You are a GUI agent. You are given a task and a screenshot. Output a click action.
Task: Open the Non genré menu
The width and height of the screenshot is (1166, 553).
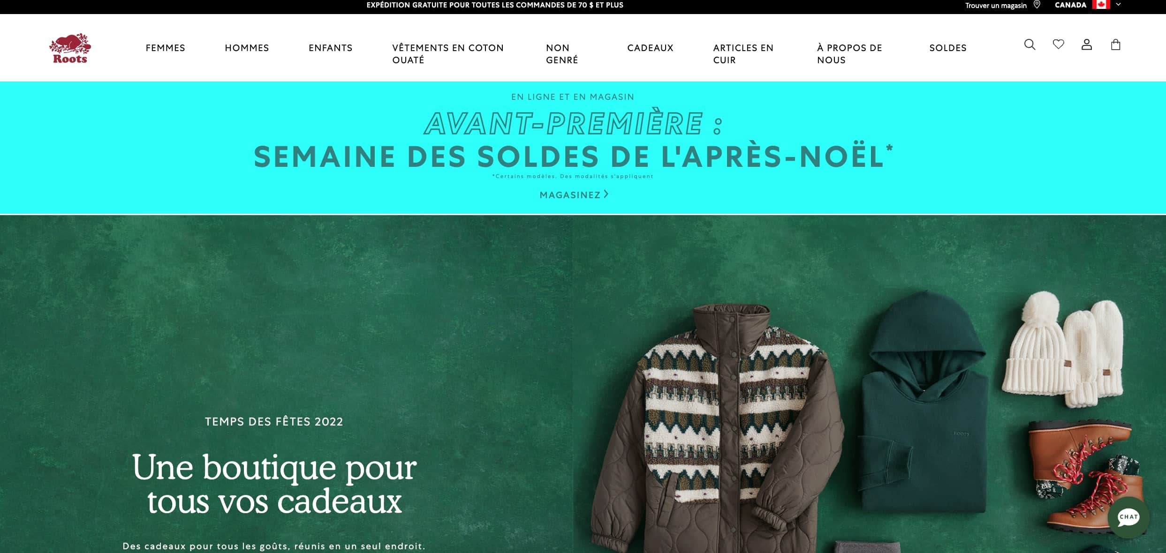pos(562,54)
